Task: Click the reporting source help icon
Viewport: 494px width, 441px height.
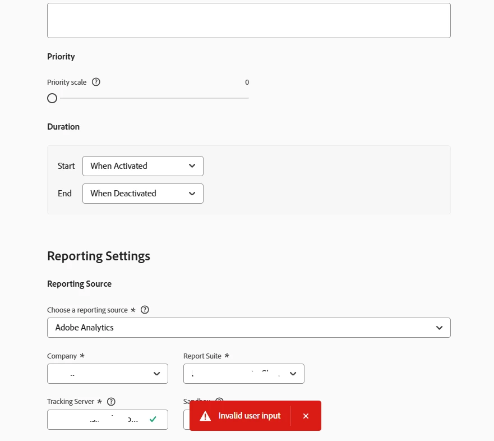Action: [145, 310]
